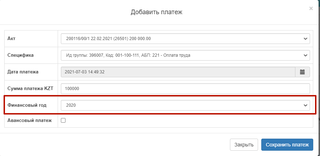Screen dimensions: 320x156
Task: Click the Акт row label
Action: [x=11, y=38]
